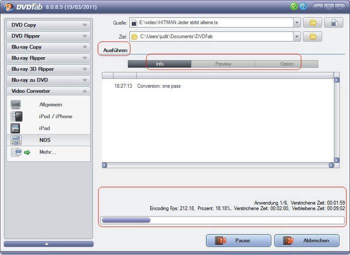Click the log horizontal scrollbar right arrow

click(x=331, y=165)
